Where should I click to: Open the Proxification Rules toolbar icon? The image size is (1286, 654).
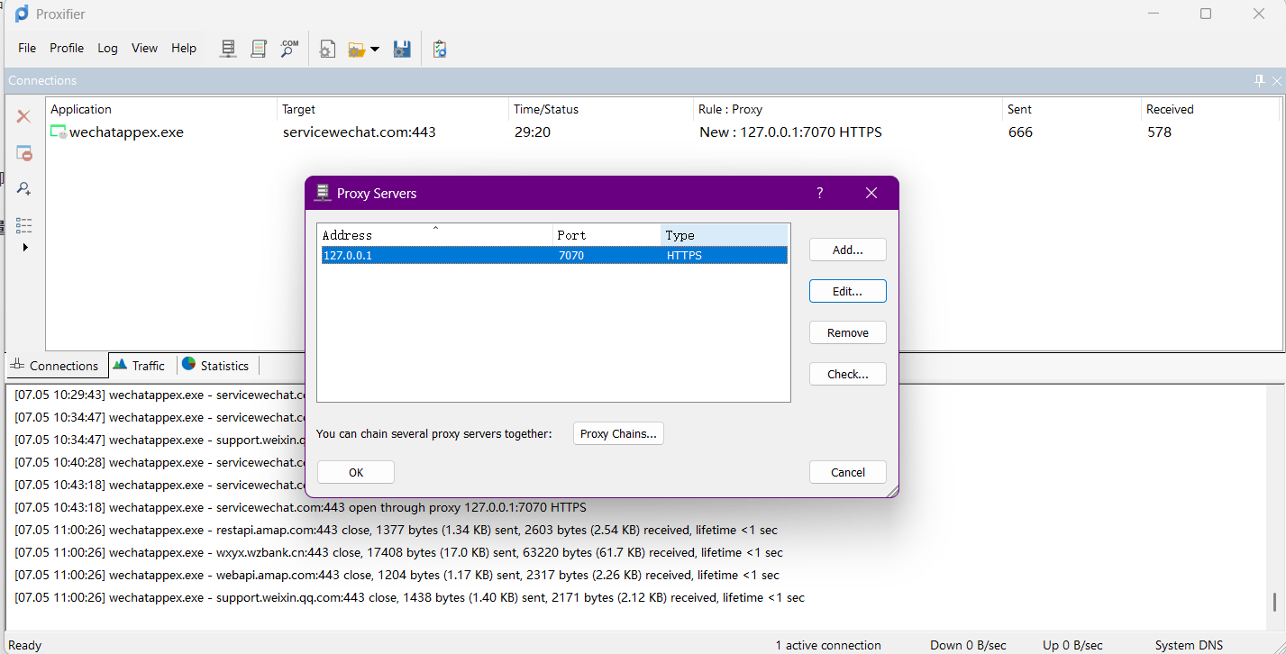(x=259, y=49)
